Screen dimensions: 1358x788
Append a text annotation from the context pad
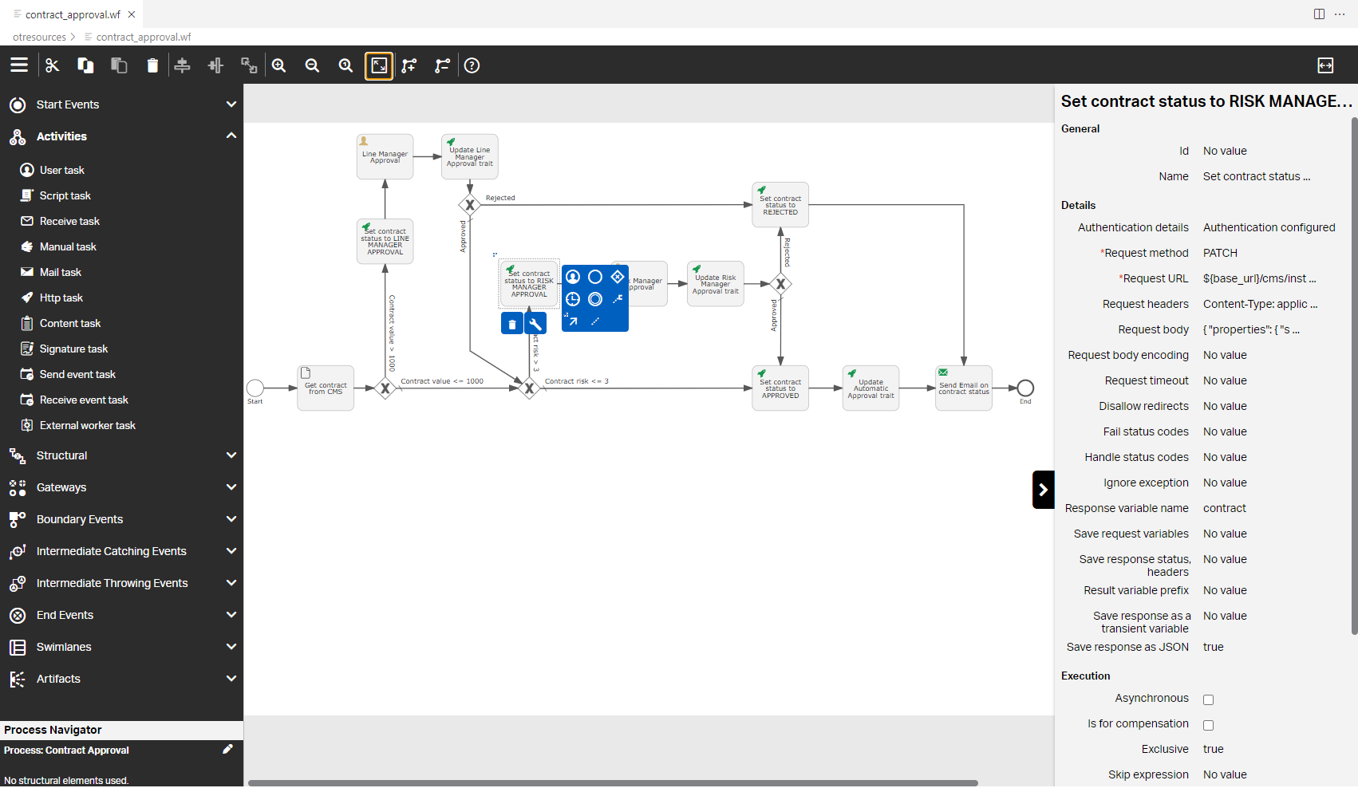coord(618,299)
